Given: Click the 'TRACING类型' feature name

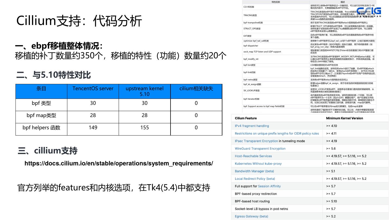Looking at the screenshot, I should [x=250, y=15].
